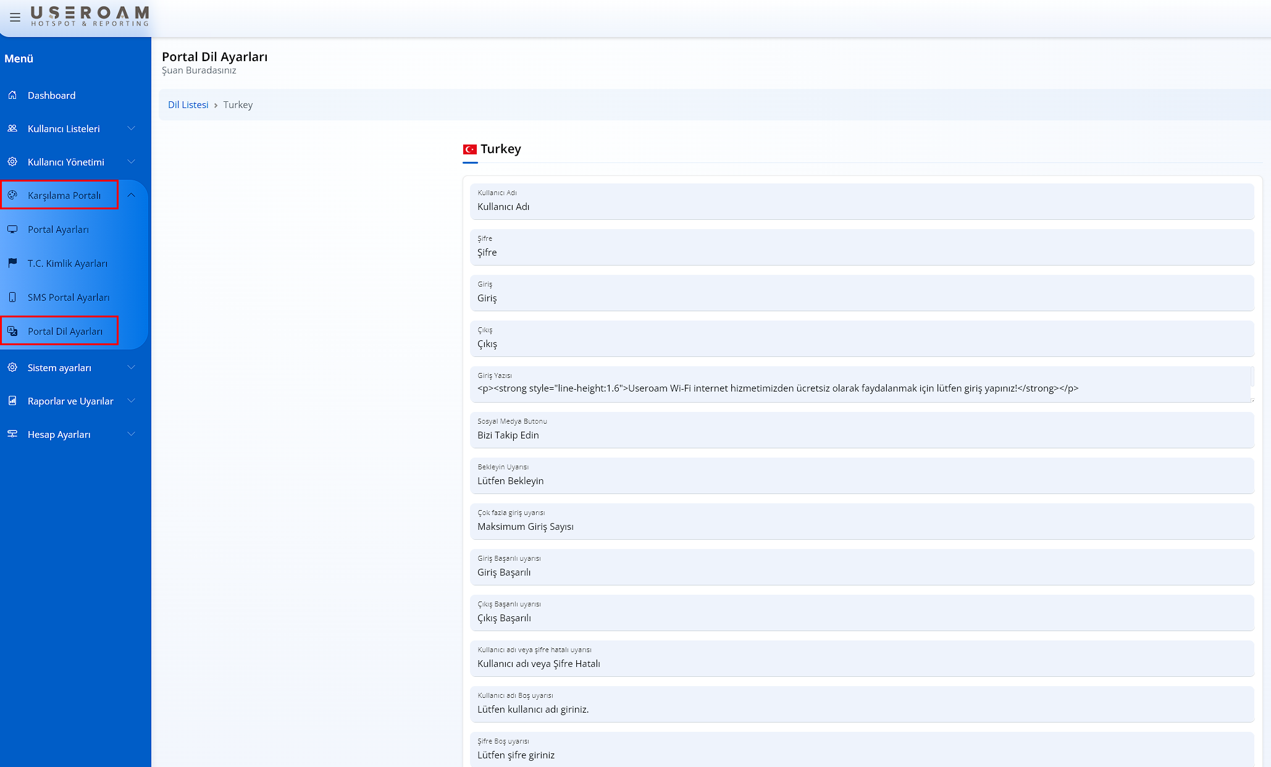The width and height of the screenshot is (1271, 767).
Task: Open SMS Portal Ayarları menu item
Action: pyautogui.click(x=69, y=297)
